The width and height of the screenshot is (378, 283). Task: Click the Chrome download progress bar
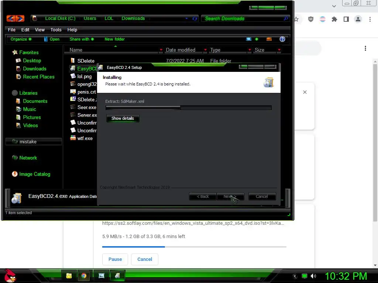pos(194,247)
